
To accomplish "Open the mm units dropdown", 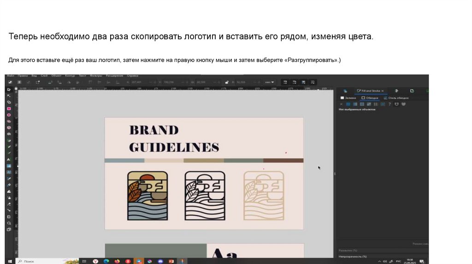I will (269, 82).
